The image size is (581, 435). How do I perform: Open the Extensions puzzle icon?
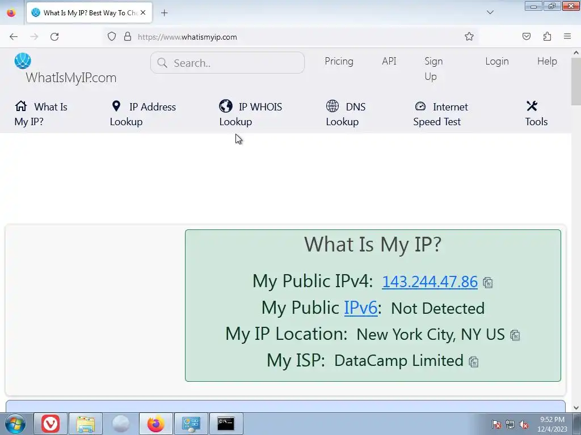click(547, 37)
